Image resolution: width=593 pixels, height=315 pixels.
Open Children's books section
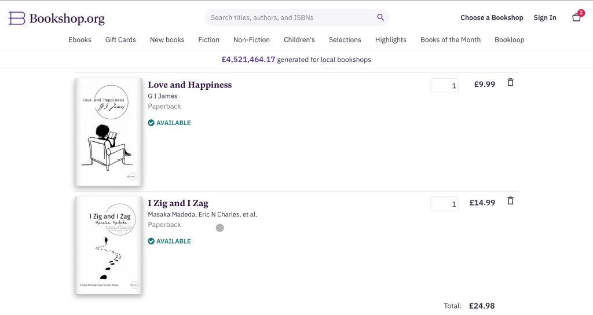click(299, 40)
